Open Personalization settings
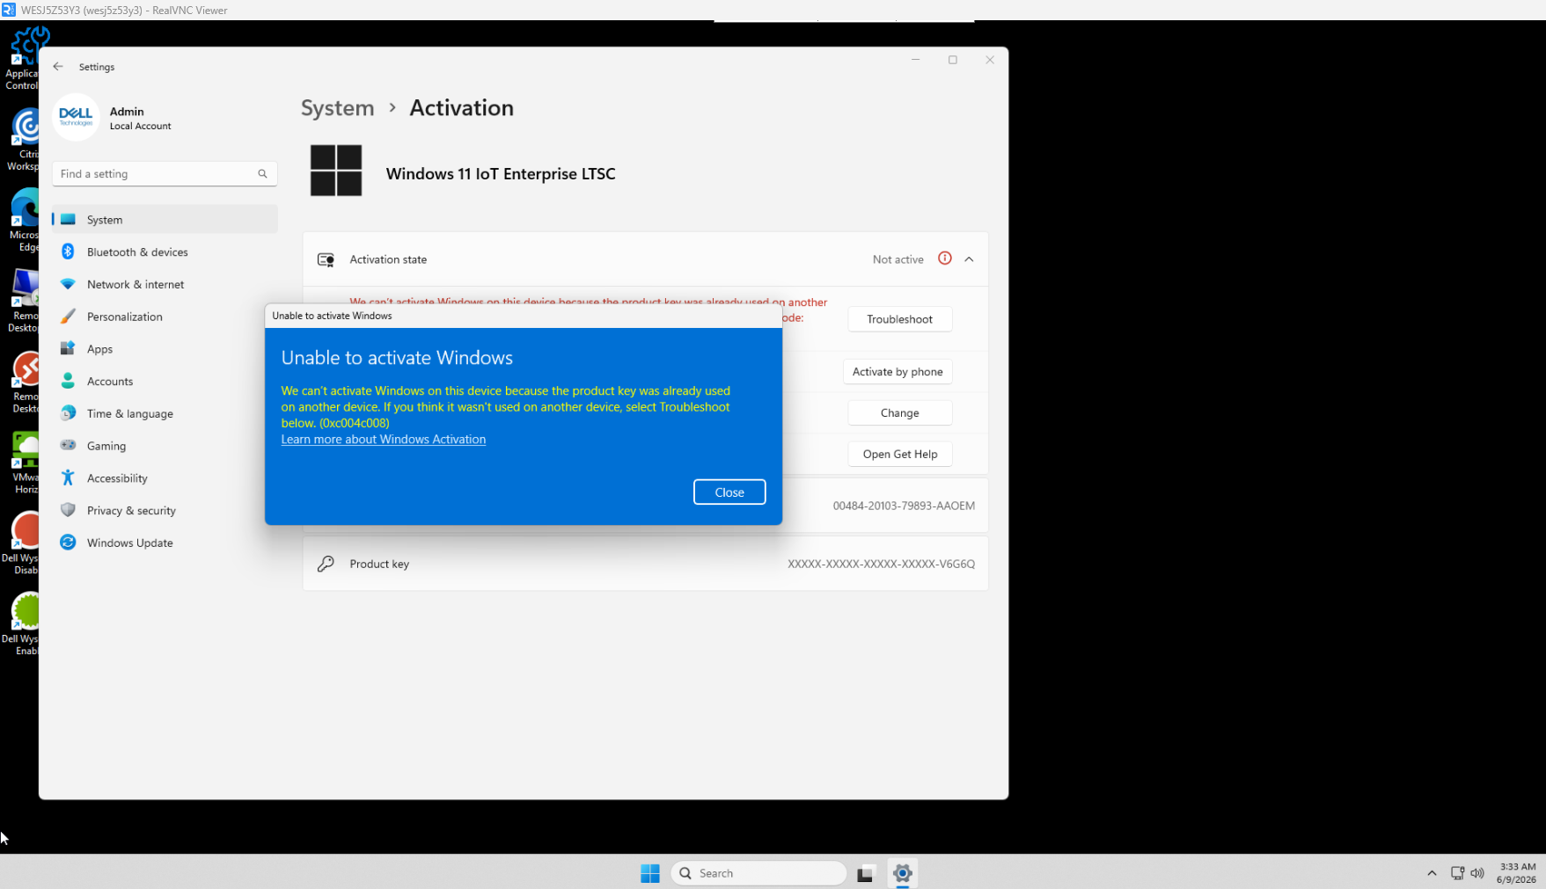This screenshot has width=1546, height=889. coord(165,317)
